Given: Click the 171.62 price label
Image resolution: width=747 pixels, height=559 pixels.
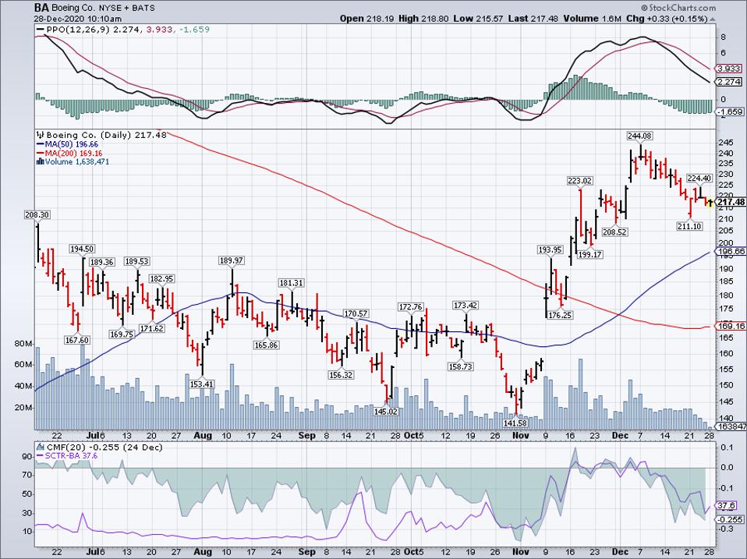Looking at the screenshot, I should (151, 328).
